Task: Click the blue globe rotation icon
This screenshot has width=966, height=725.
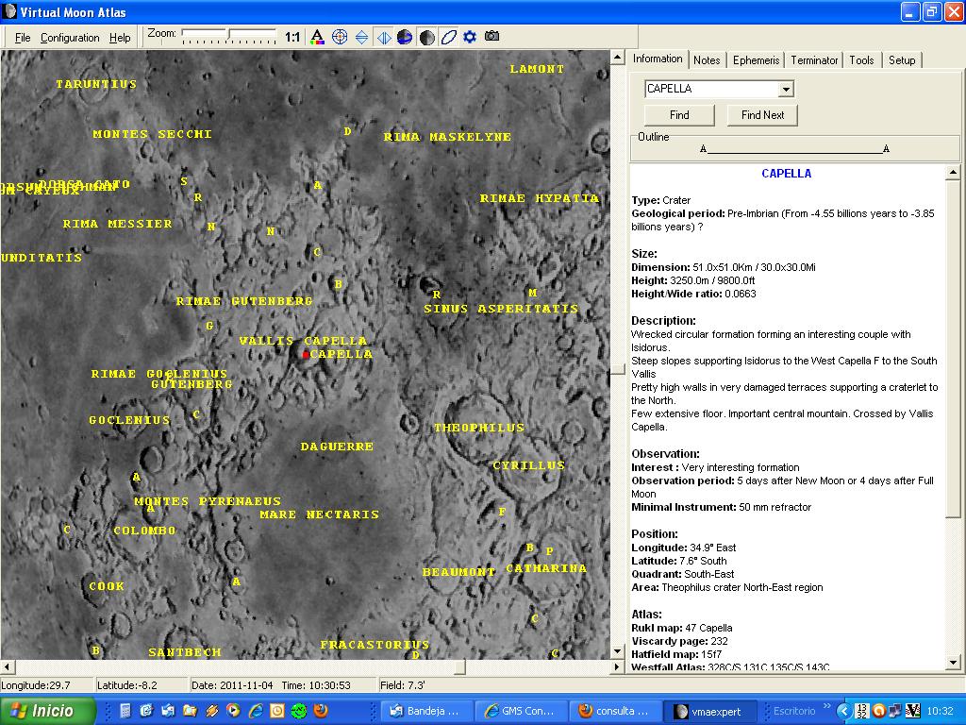Action: [x=405, y=37]
